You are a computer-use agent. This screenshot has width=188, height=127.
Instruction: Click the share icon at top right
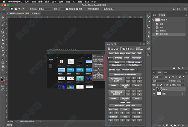[185, 9]
